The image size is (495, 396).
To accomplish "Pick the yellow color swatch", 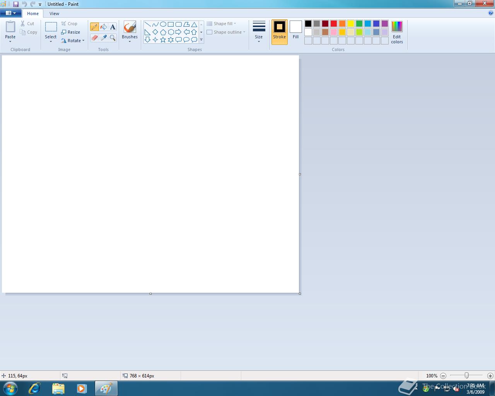I will 351,24.
